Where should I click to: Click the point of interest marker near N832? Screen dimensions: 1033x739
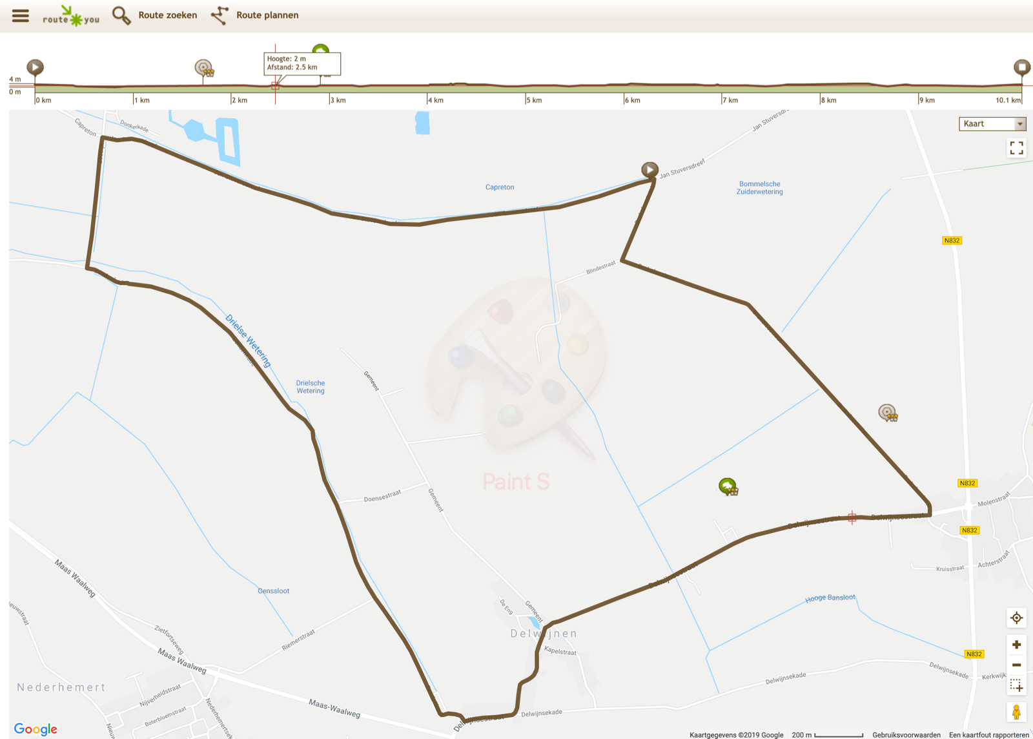[x=888, y=413]
